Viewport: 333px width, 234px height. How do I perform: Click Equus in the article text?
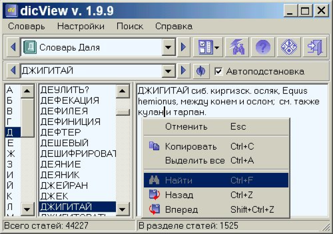295,91
